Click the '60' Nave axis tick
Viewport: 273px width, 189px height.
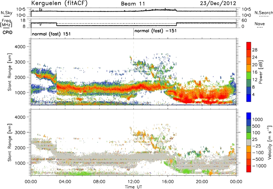click(x=244, y=20)
